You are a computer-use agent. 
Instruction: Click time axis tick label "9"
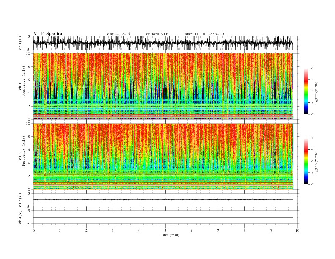coord(271,231)
